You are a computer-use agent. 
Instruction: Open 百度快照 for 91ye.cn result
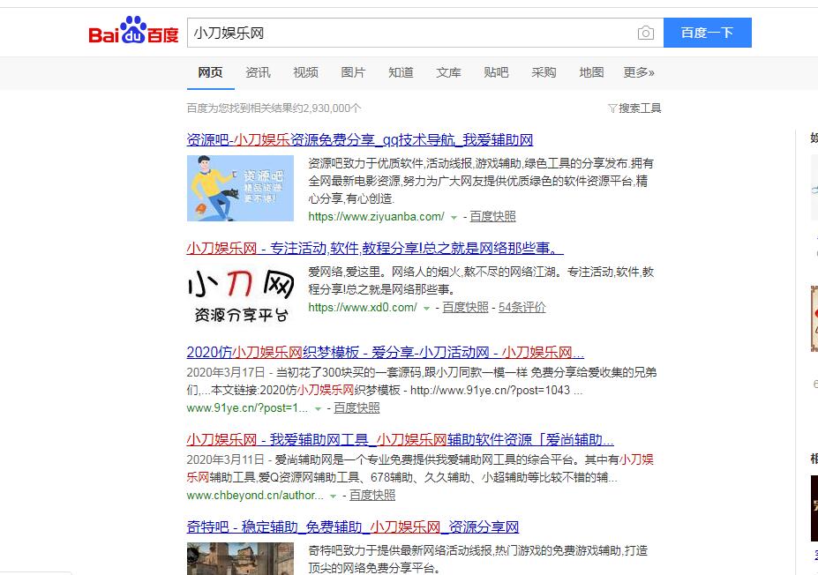356,407
